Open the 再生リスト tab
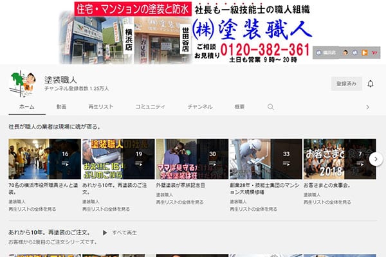Viewport: 386px width, 257px height. [x=101, y=107]
